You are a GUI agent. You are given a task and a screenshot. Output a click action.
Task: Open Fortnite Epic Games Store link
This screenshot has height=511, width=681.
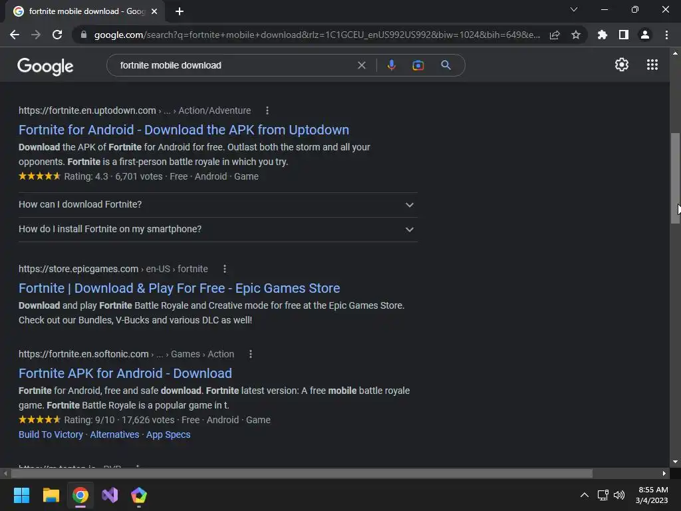pos(179,288)
